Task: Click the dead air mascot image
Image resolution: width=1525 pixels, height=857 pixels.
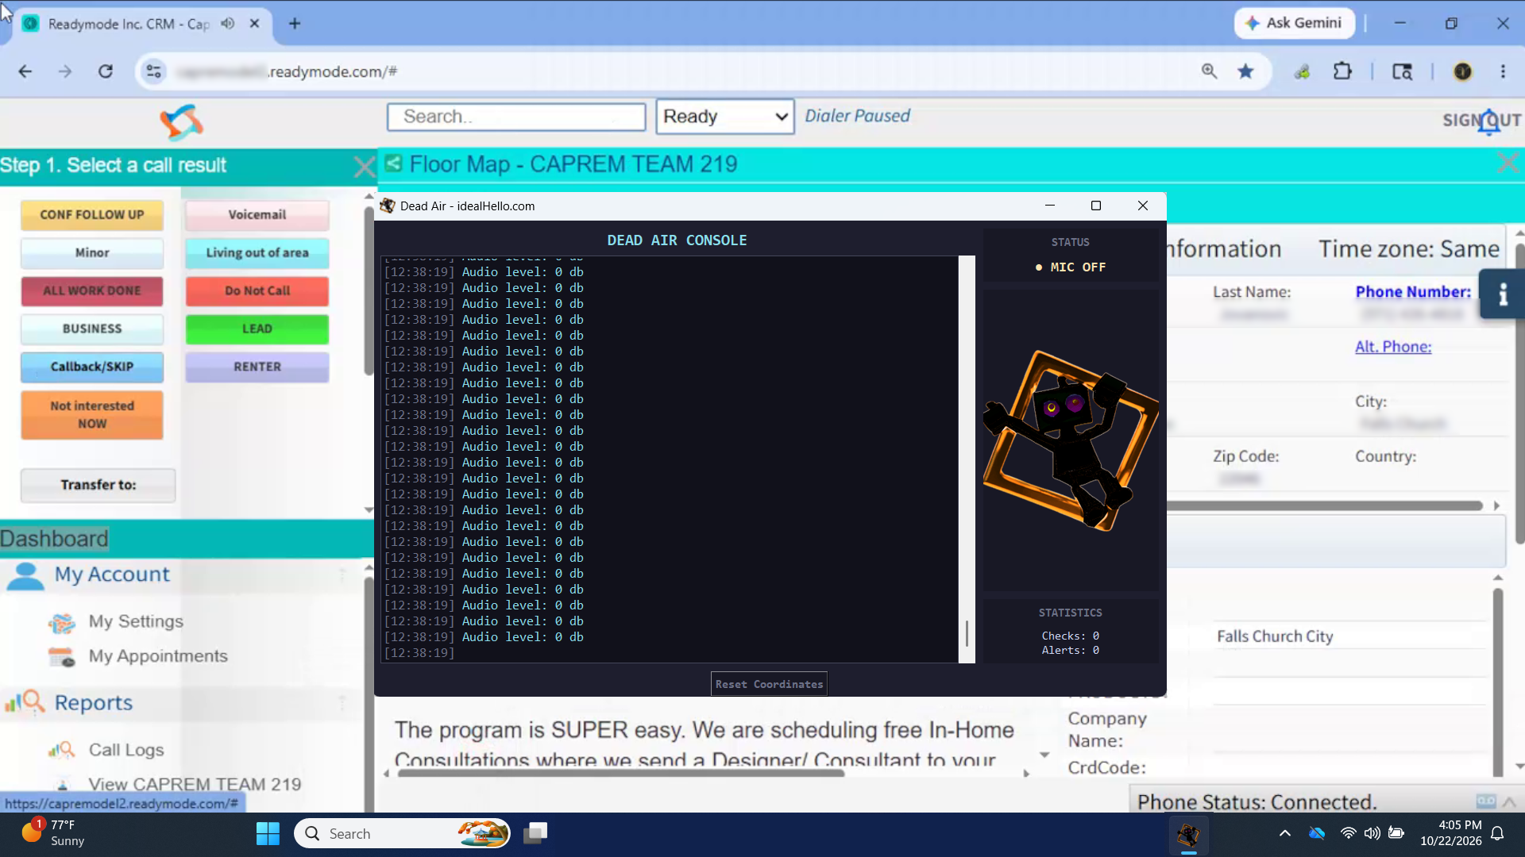Action: (x=1070, y=440)
